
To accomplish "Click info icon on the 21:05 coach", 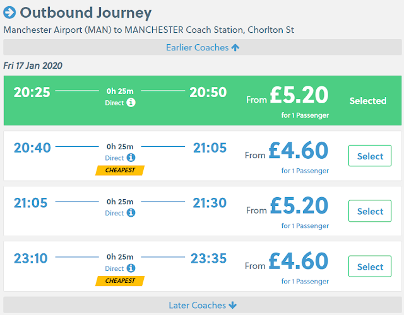I will 131,213.
